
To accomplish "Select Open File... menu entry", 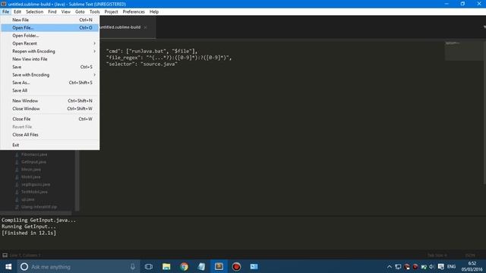I will (x=50, y=27).
